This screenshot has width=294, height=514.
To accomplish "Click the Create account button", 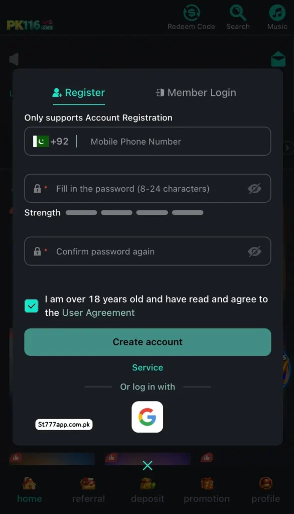I will point(148,342).
